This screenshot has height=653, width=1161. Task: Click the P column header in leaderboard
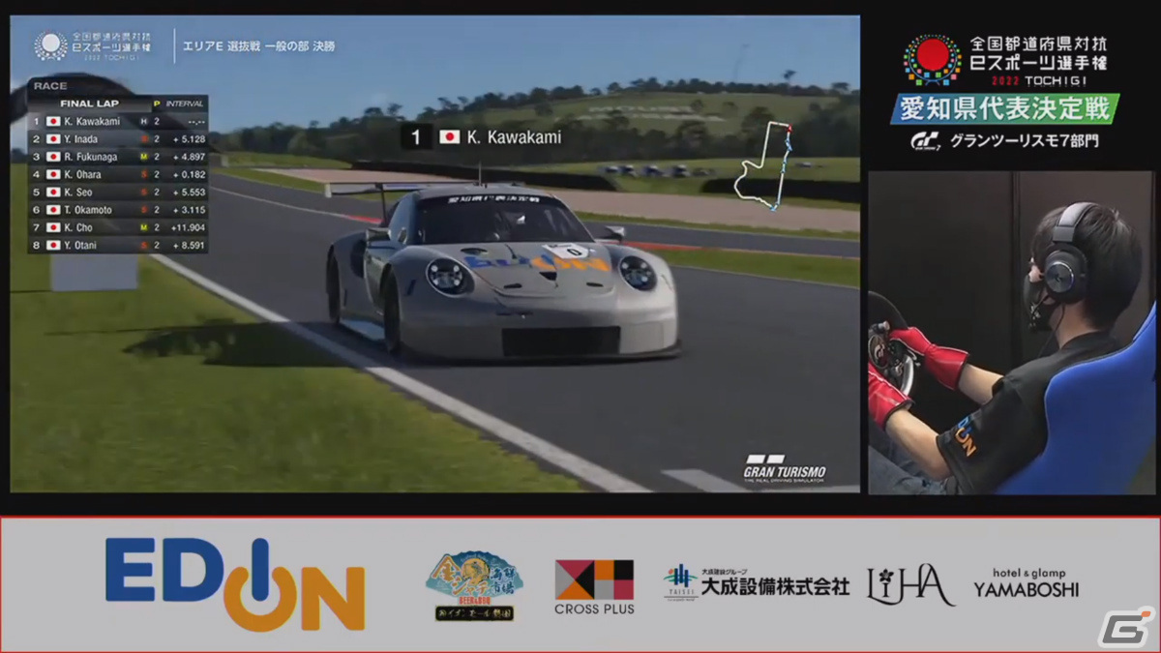[156, 104]
